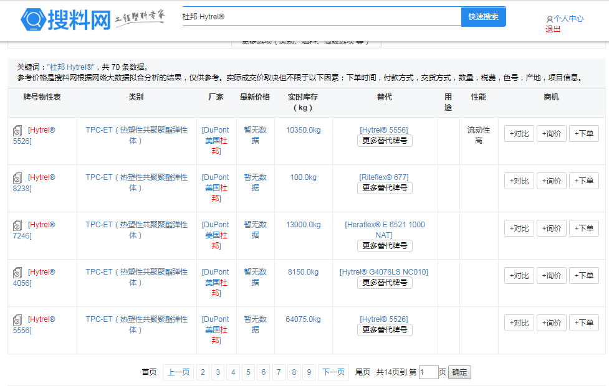This screenshot has height=386, width=609.
Task: Click the 确定 page jump button
Action: click(x=459, y=372)
